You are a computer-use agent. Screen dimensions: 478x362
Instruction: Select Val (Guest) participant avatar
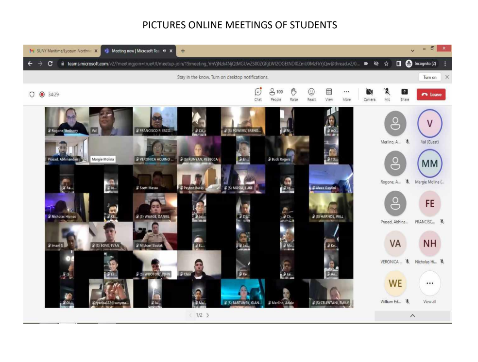(429, 124)
